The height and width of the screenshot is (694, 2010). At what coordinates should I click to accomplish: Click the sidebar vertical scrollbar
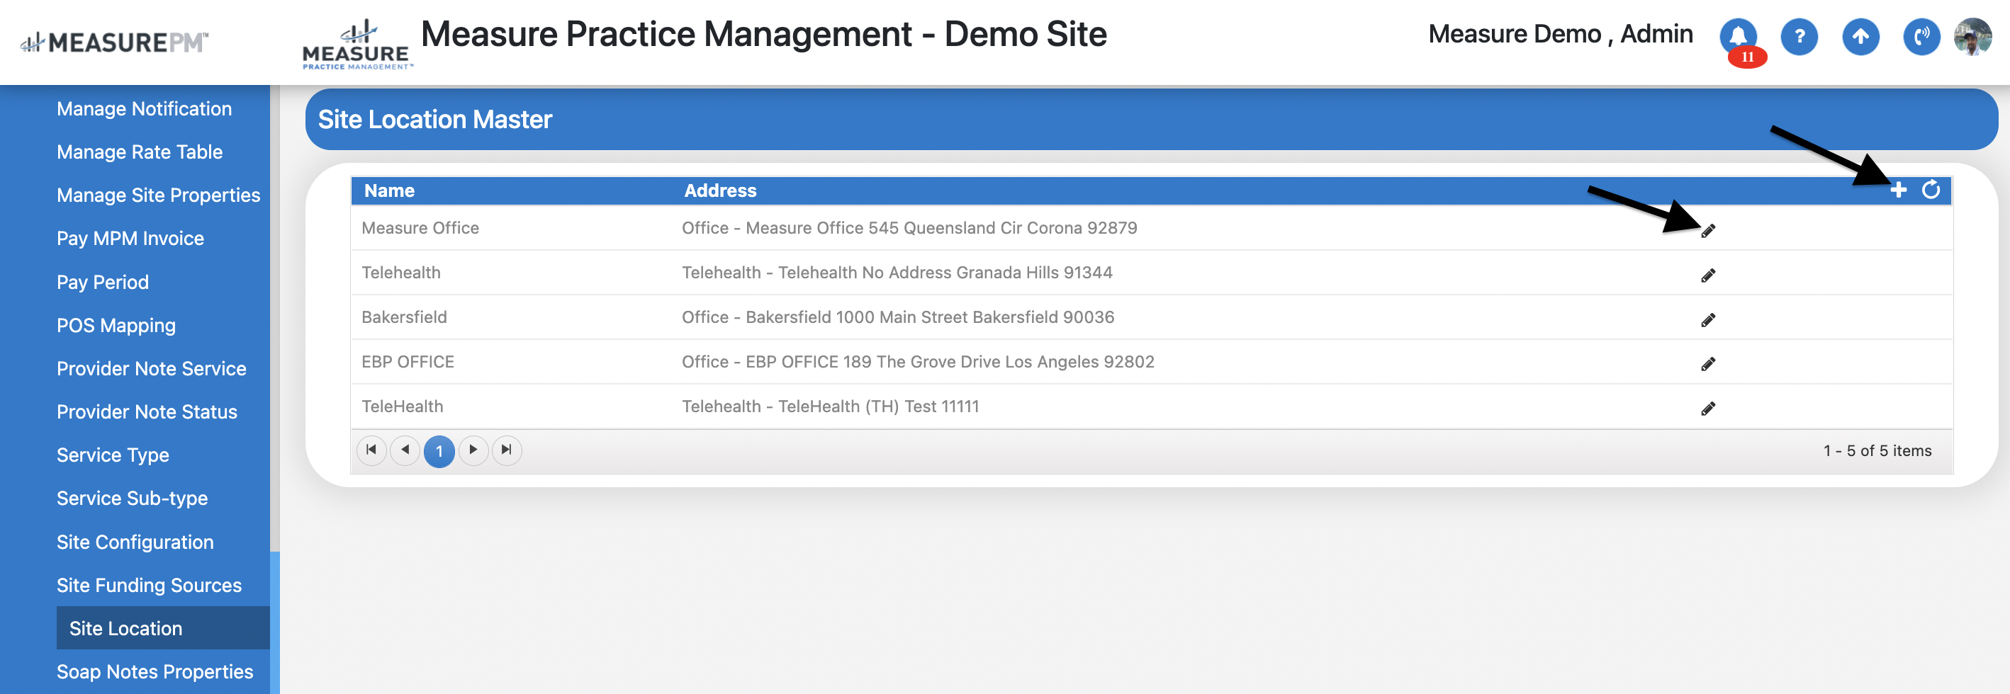[275, 622]
